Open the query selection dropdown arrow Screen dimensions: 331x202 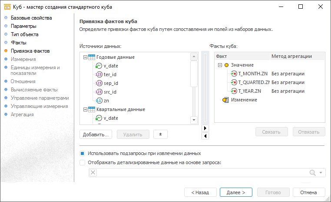[x=321, y=173]
